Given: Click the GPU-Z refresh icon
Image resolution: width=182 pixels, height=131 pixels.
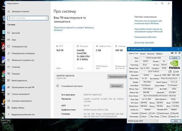Looking at the screenshot, I should 176,53.
